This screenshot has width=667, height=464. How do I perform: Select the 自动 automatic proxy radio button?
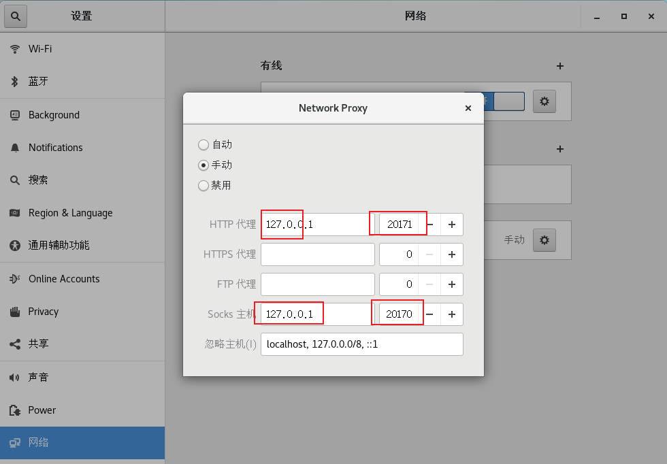click(204, 145)
